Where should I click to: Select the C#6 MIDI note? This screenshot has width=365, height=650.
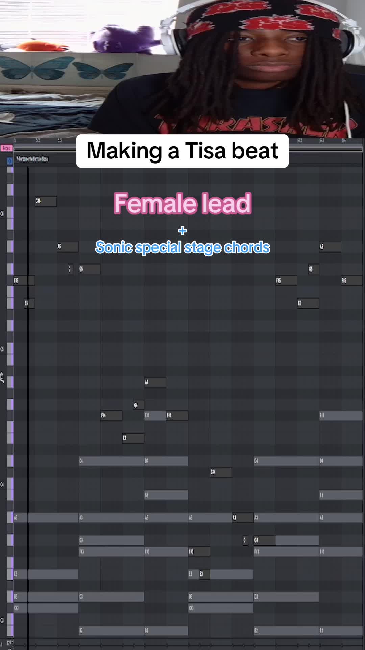pyautogui.click(x=46, y=201)
